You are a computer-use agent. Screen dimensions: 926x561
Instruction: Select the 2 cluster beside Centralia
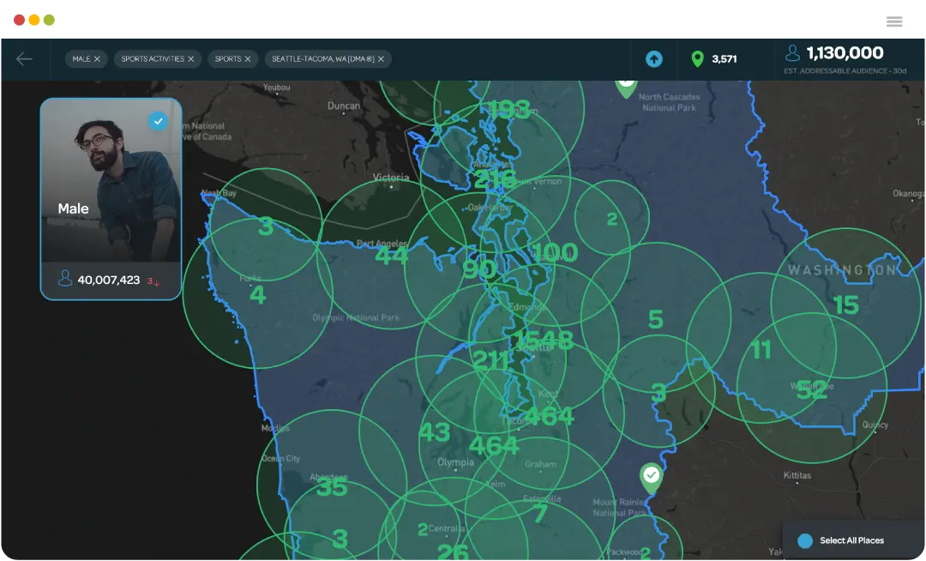(423, 529)
